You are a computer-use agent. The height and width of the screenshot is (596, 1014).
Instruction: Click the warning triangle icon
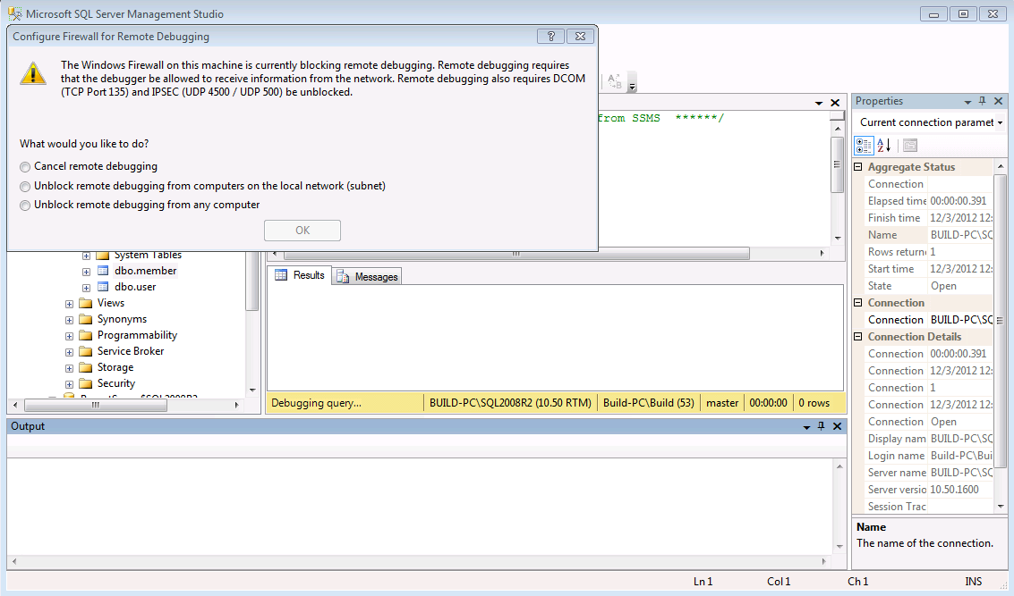(x=33, y=73)
